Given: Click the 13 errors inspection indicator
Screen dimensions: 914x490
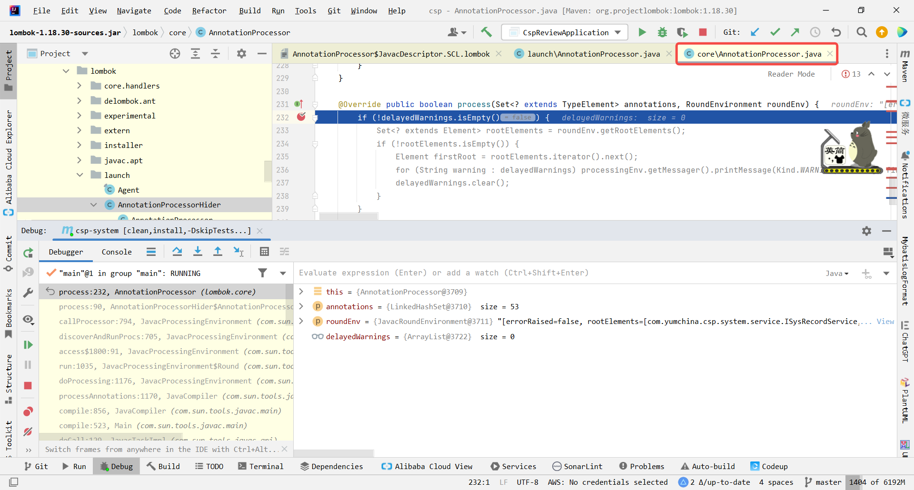Looking at the screenshot, I should pyautogui.click(x=851, y=74).
